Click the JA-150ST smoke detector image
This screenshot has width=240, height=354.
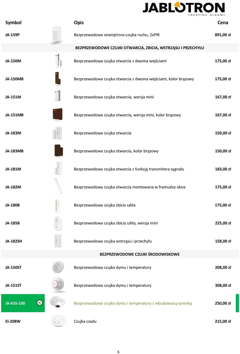[58, 267]
